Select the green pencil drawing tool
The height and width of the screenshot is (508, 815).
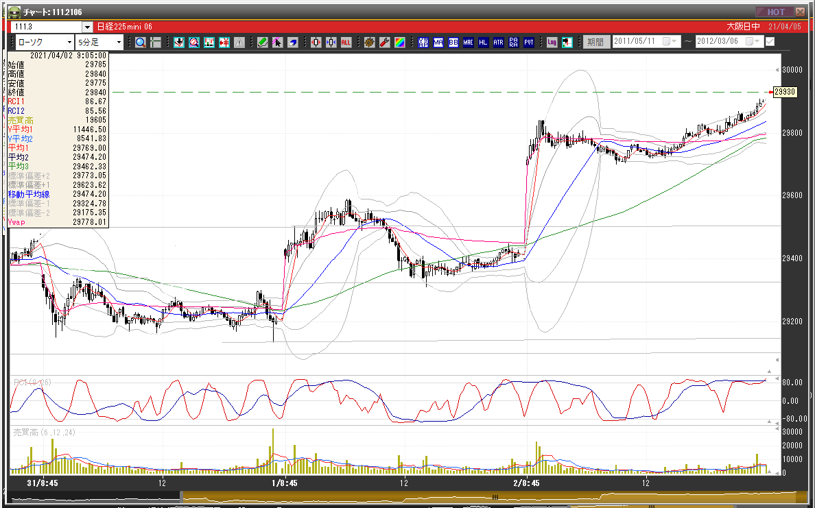[x=263, y=43]
